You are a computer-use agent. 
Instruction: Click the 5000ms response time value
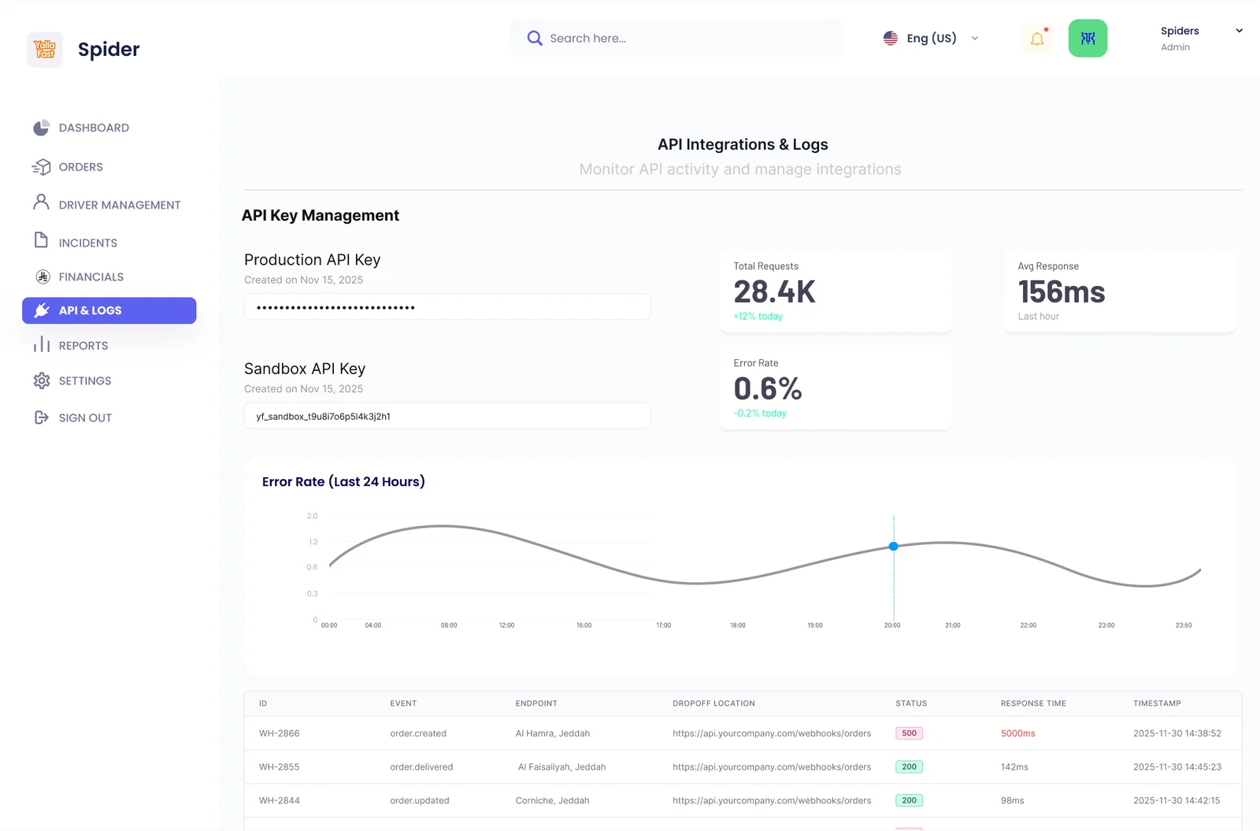pyautogui.click(x=1017, y=733)
